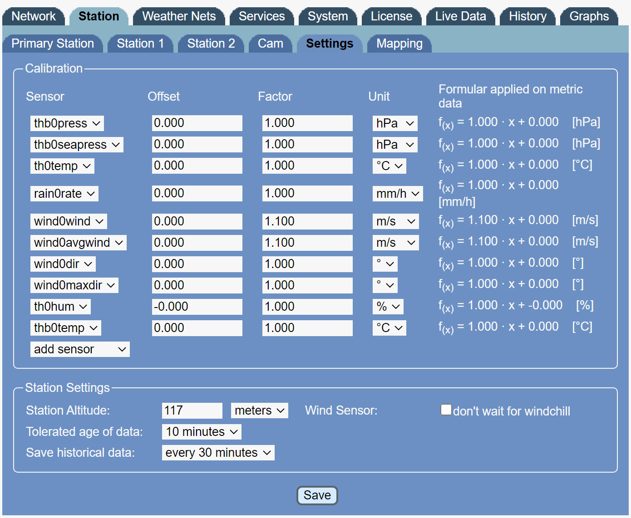The height and width of the screenshot is (518, 631).
Task: Click the wind0wind Factor input field
Action: point(307,221)
